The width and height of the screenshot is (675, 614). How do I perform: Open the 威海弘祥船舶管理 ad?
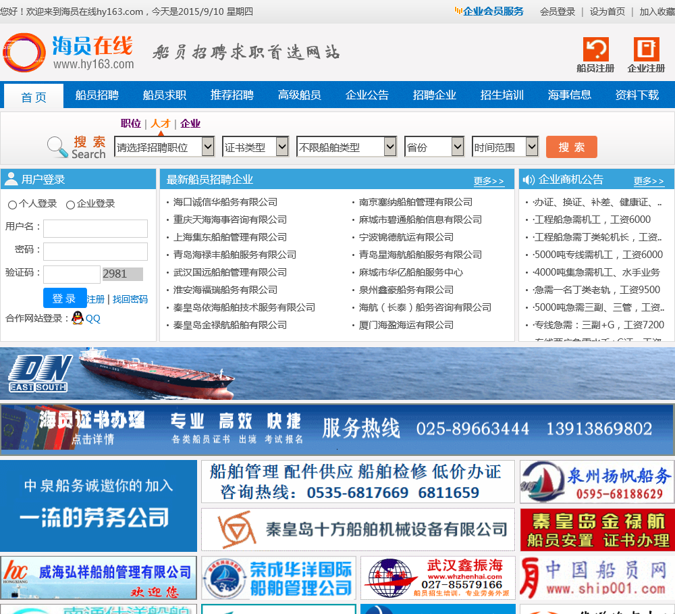[99, 578]
